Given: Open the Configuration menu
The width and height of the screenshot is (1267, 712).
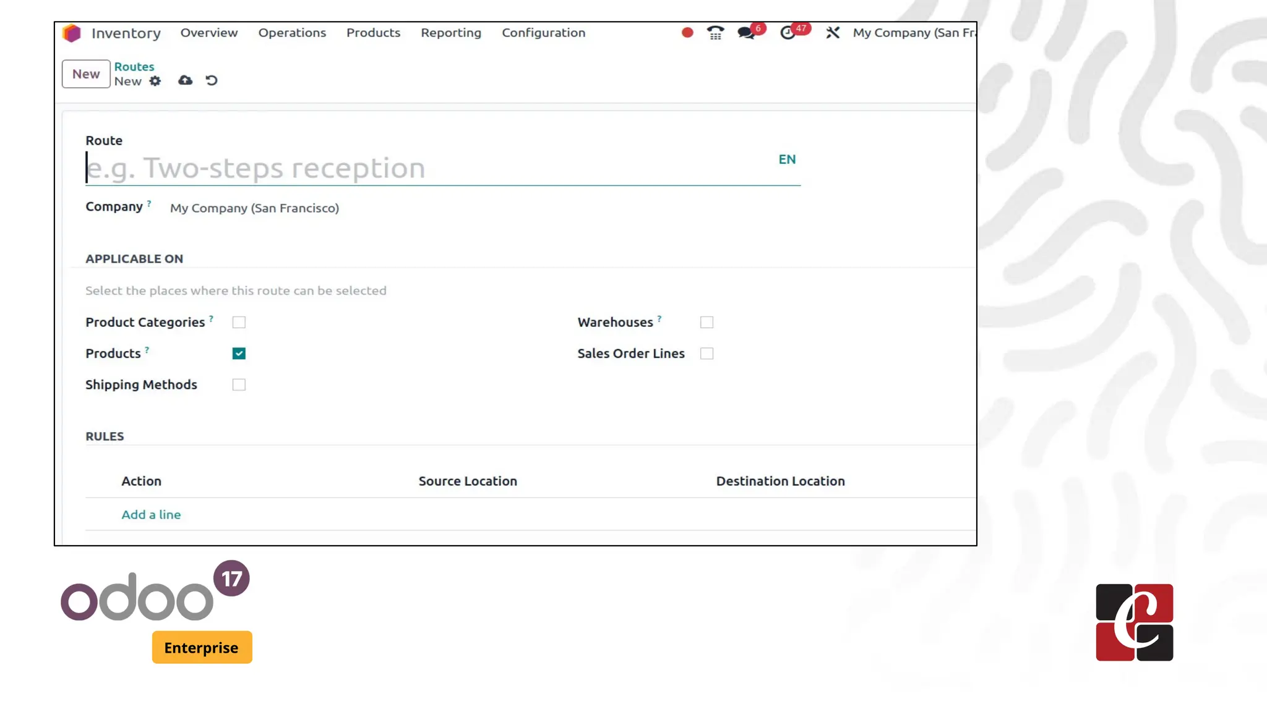Looking at the screenshot, I should (x=543, y=33).
